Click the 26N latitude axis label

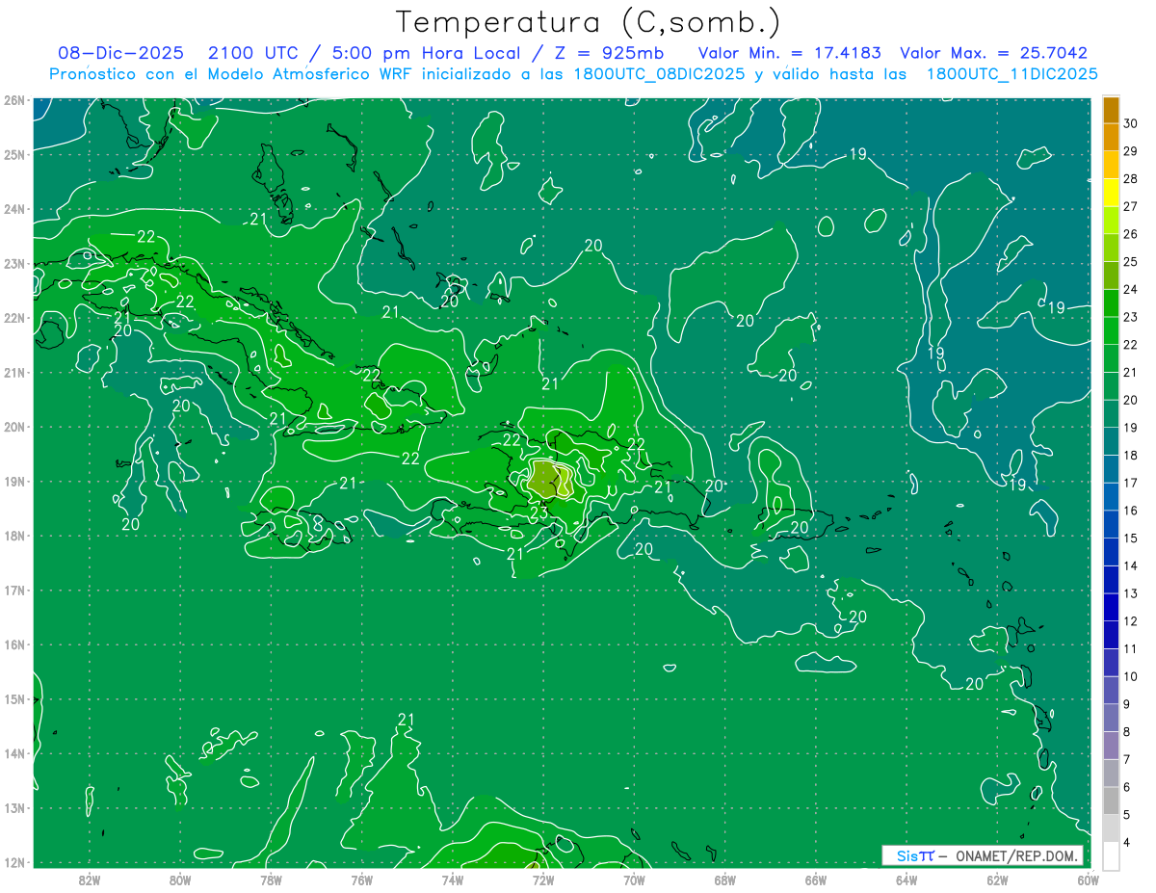pyautogui.click(x=14, y=100)
